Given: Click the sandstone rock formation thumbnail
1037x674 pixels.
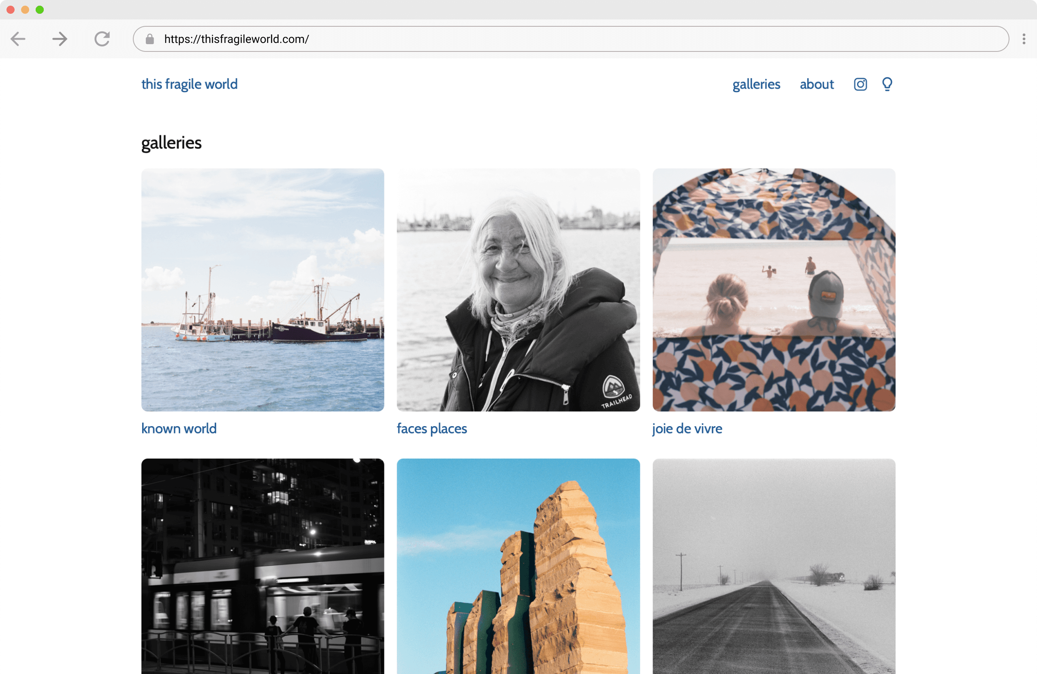Looking at the screenshot, I should 518,566.
